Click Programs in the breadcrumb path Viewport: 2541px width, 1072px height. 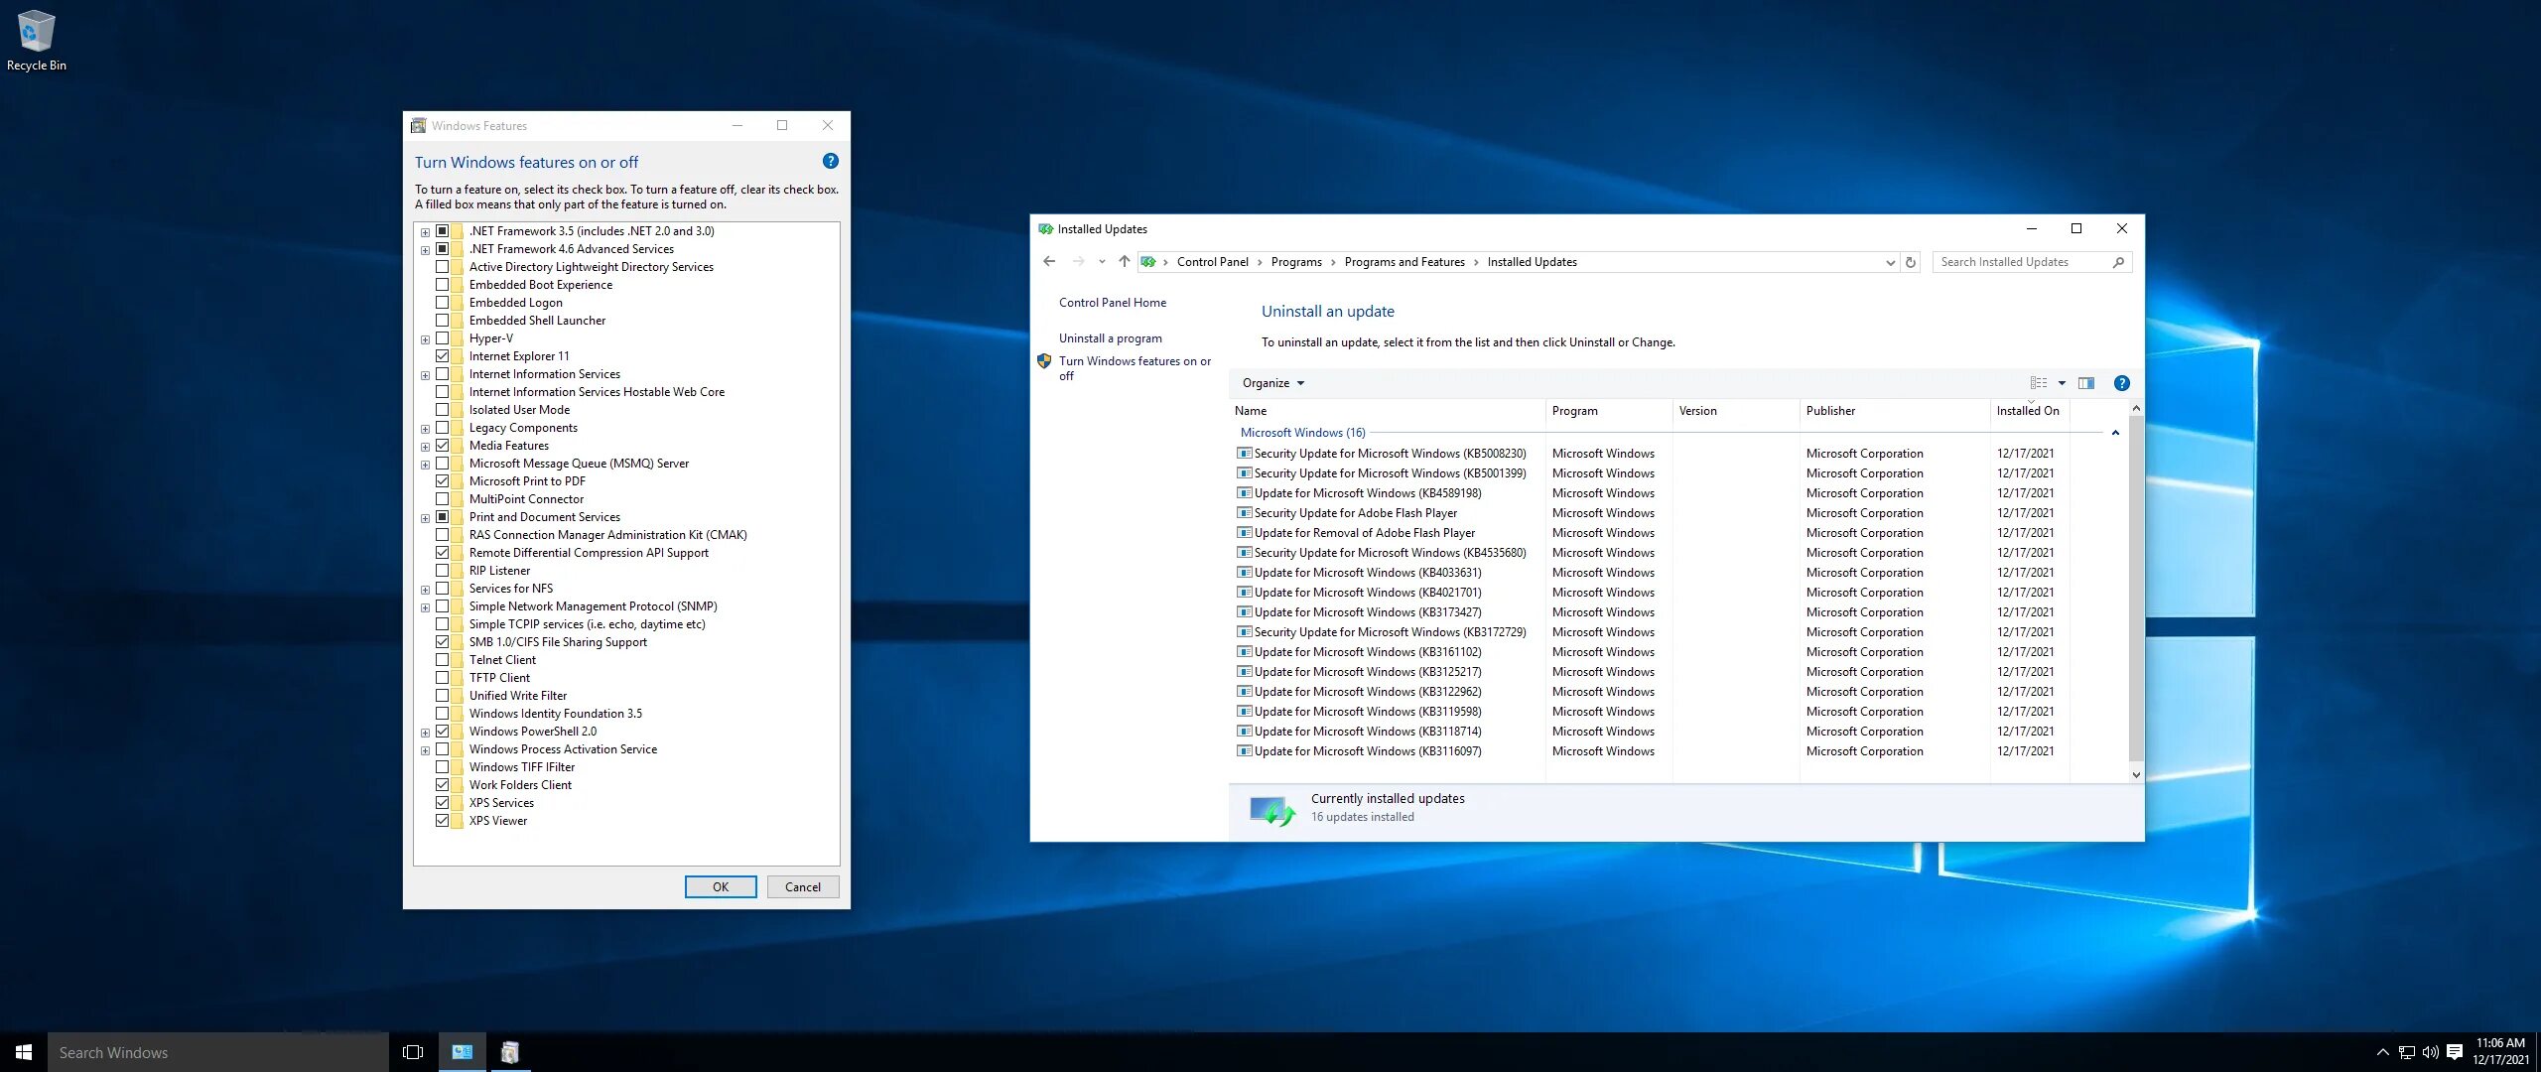coord(1296,261)
